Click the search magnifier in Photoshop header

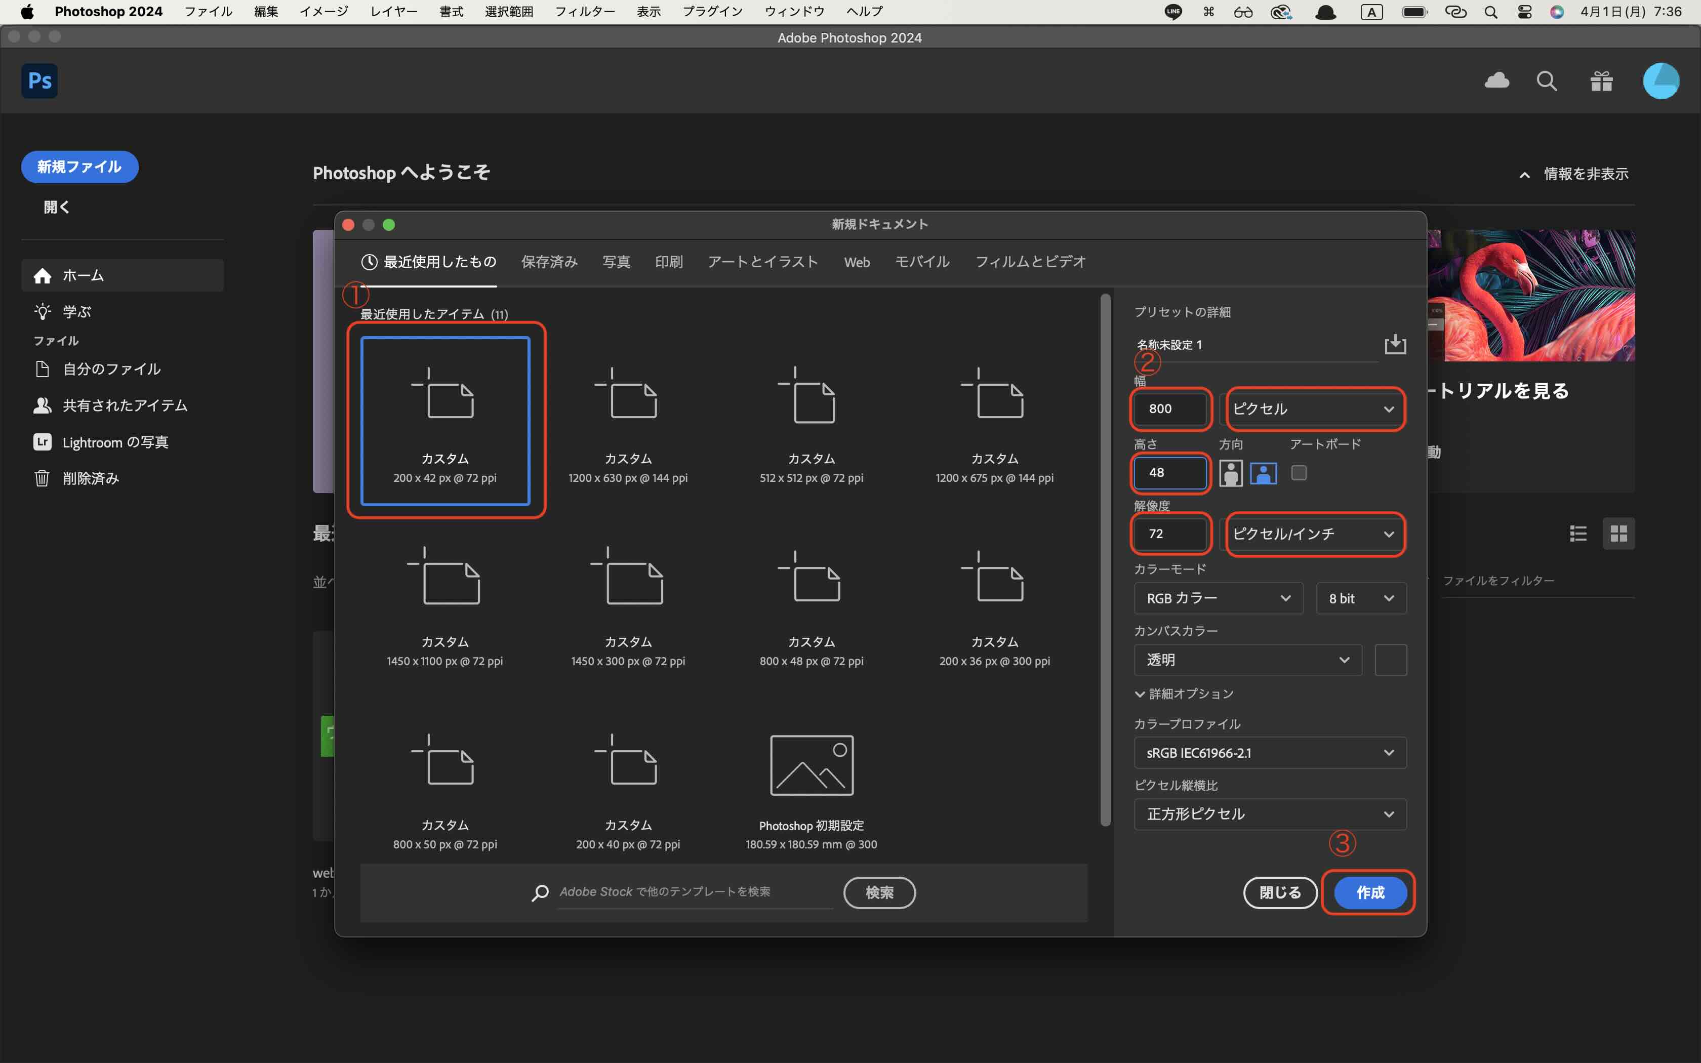click(x=1547, y=81)
